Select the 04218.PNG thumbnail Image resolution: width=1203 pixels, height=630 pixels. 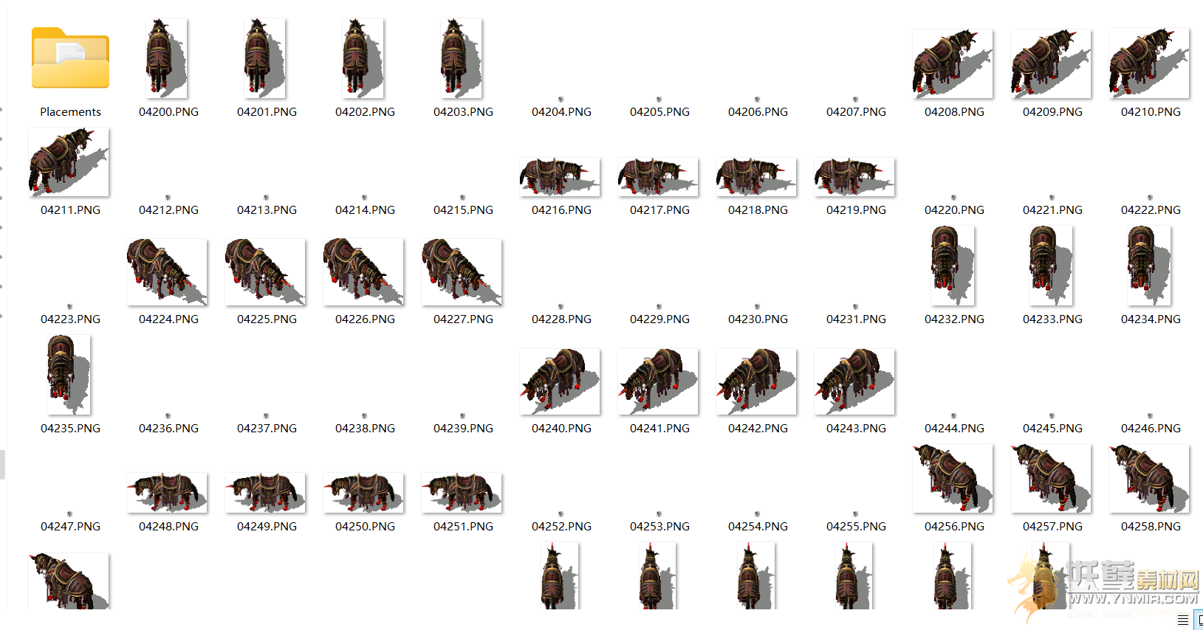coord(756,177)
